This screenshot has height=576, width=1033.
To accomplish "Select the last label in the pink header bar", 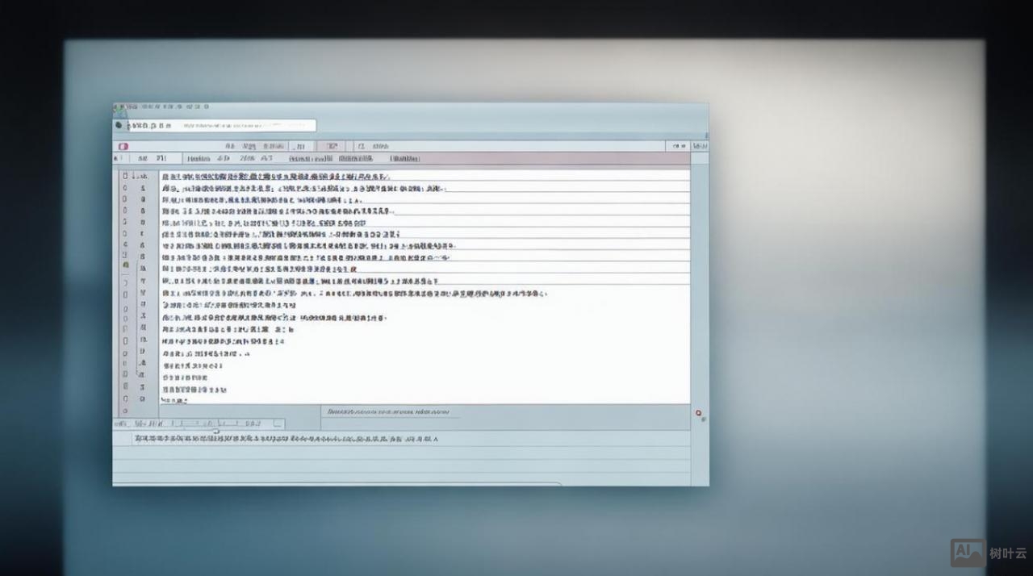I will (x=404, y=159).
